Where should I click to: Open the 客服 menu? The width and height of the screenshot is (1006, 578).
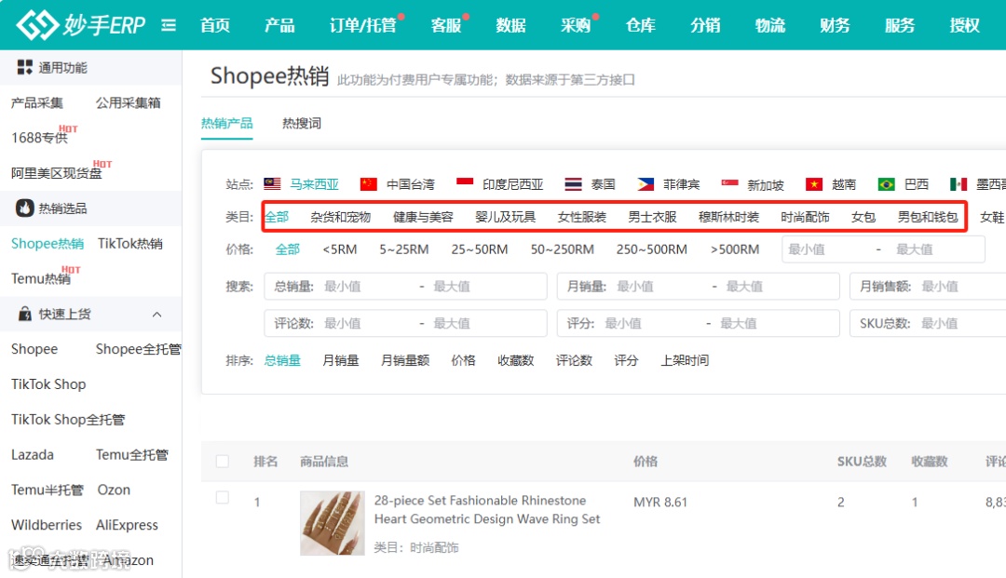pos(446,25)
